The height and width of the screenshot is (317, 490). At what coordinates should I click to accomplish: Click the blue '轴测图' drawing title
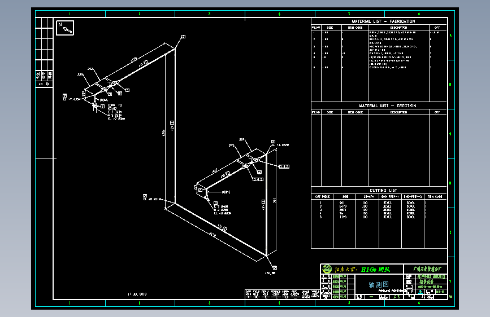379,284
